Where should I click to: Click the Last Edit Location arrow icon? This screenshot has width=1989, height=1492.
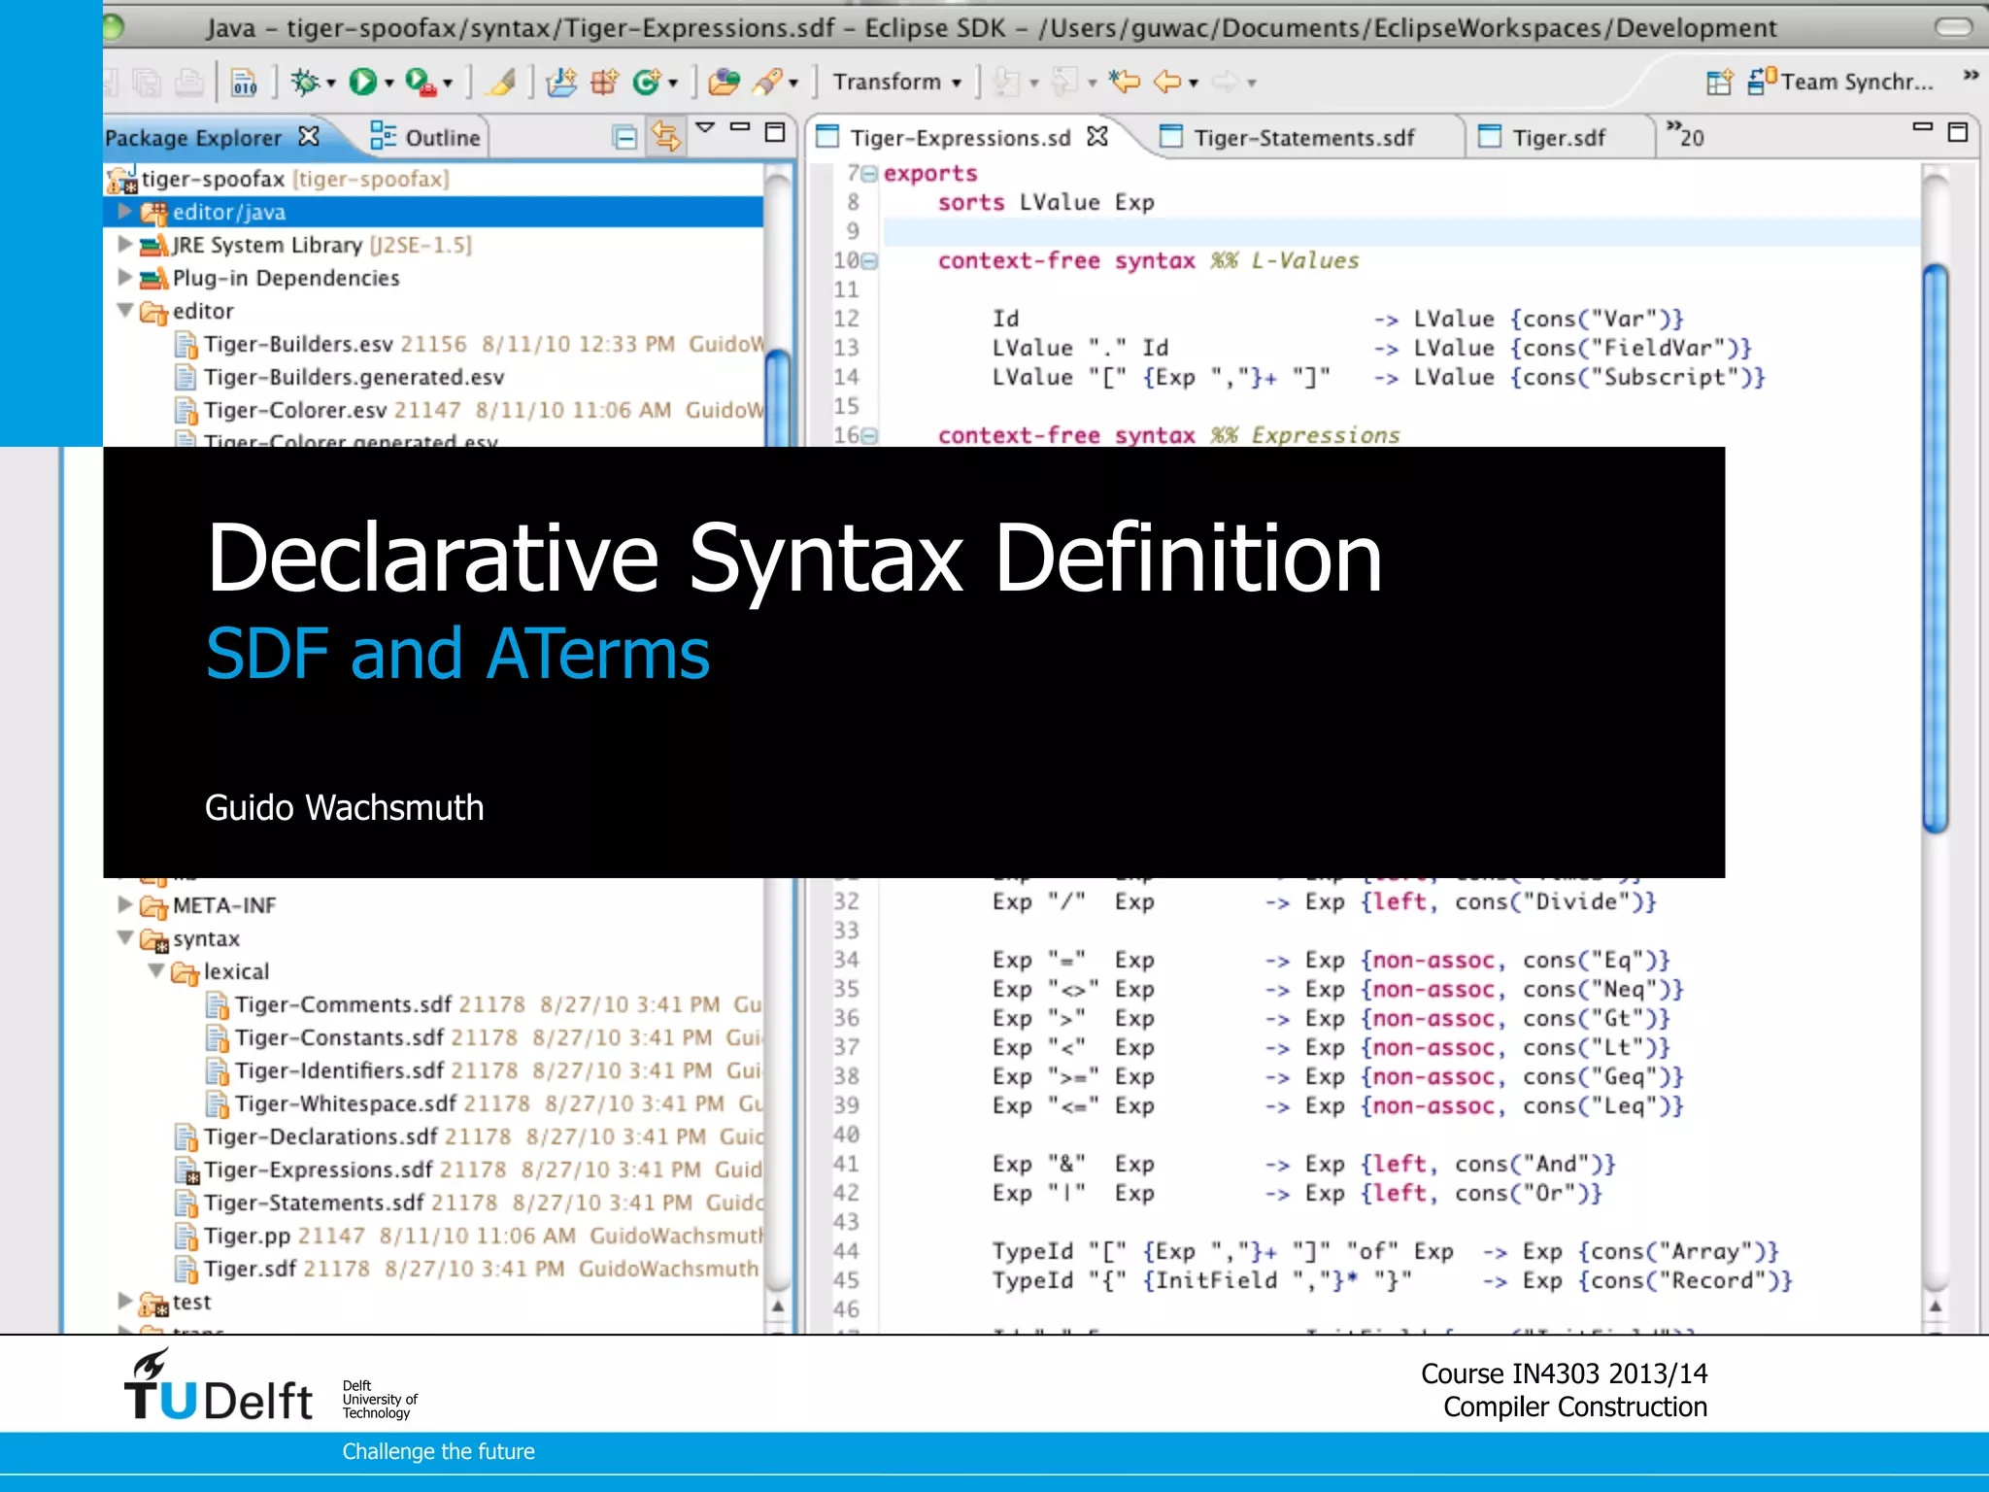[1125, 83]
